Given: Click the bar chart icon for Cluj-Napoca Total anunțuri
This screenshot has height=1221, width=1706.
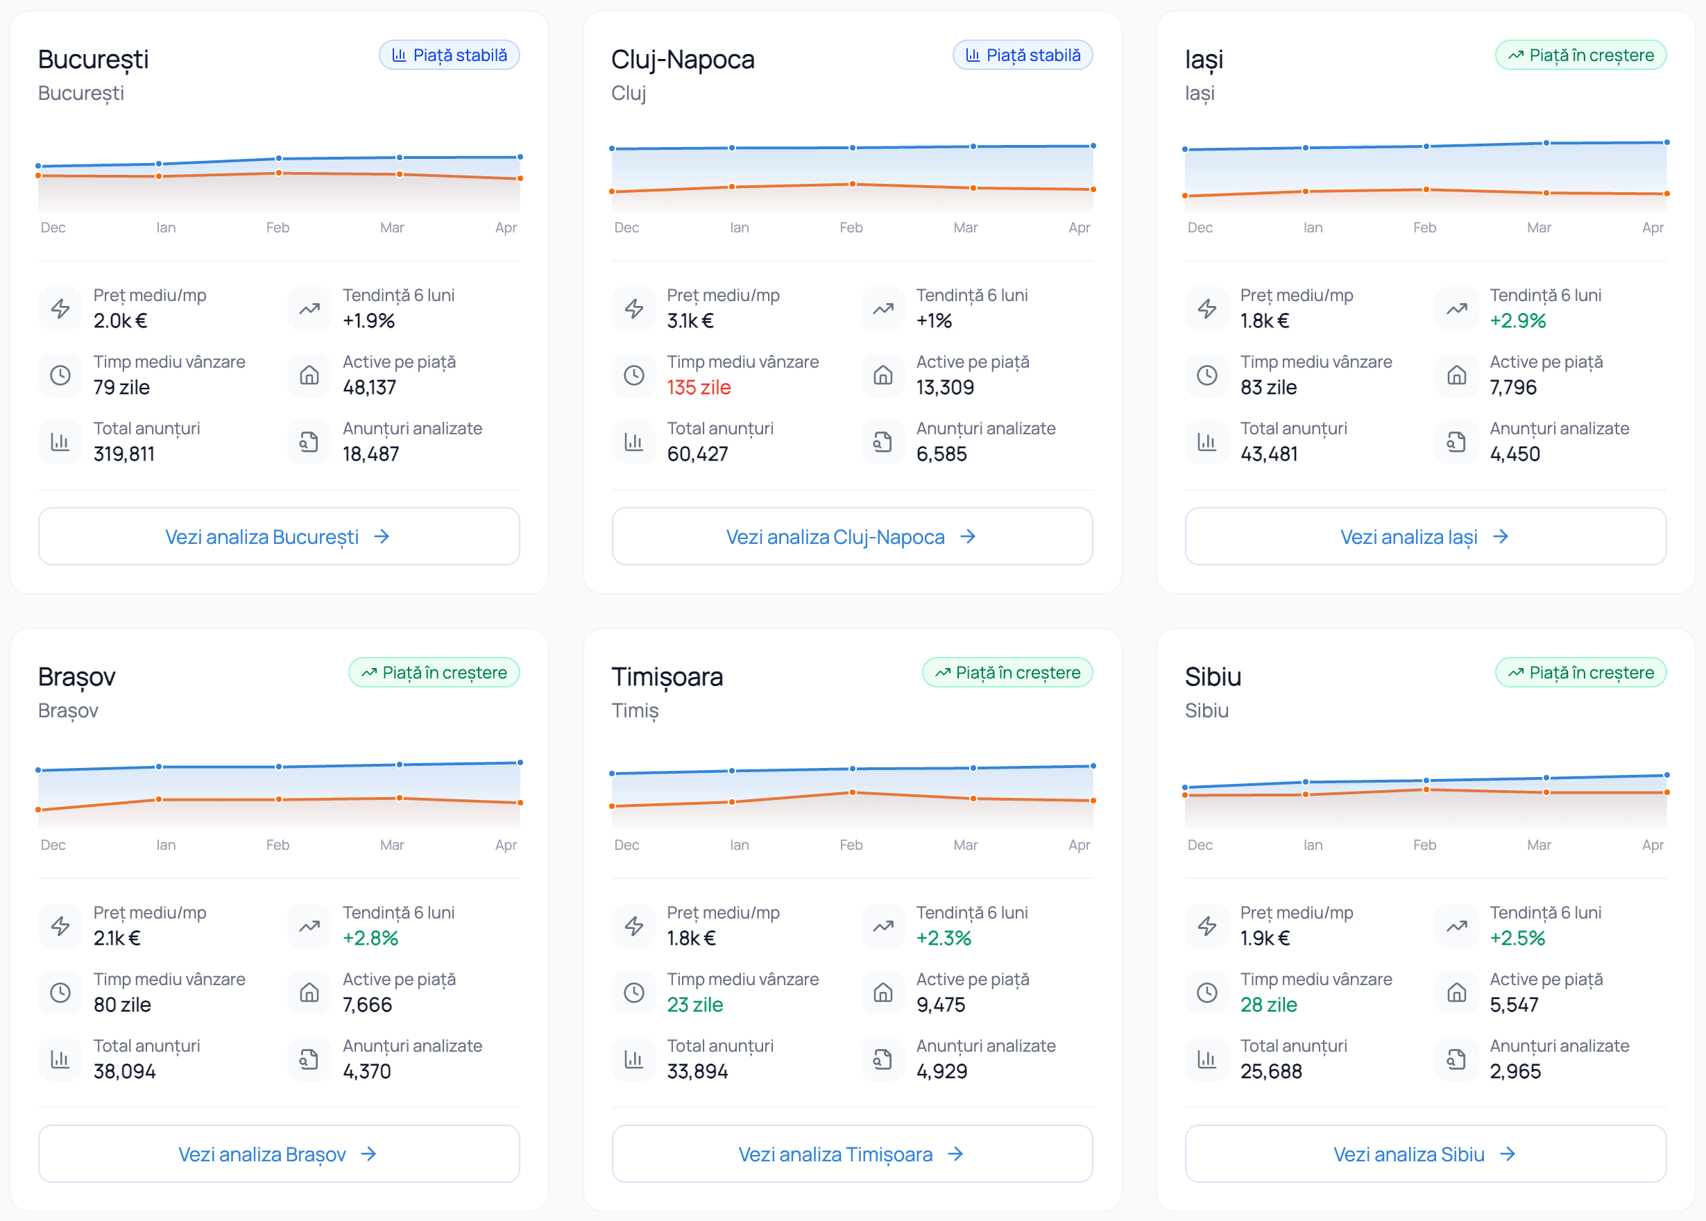Looking at the screenshot, I should (634, 442).
